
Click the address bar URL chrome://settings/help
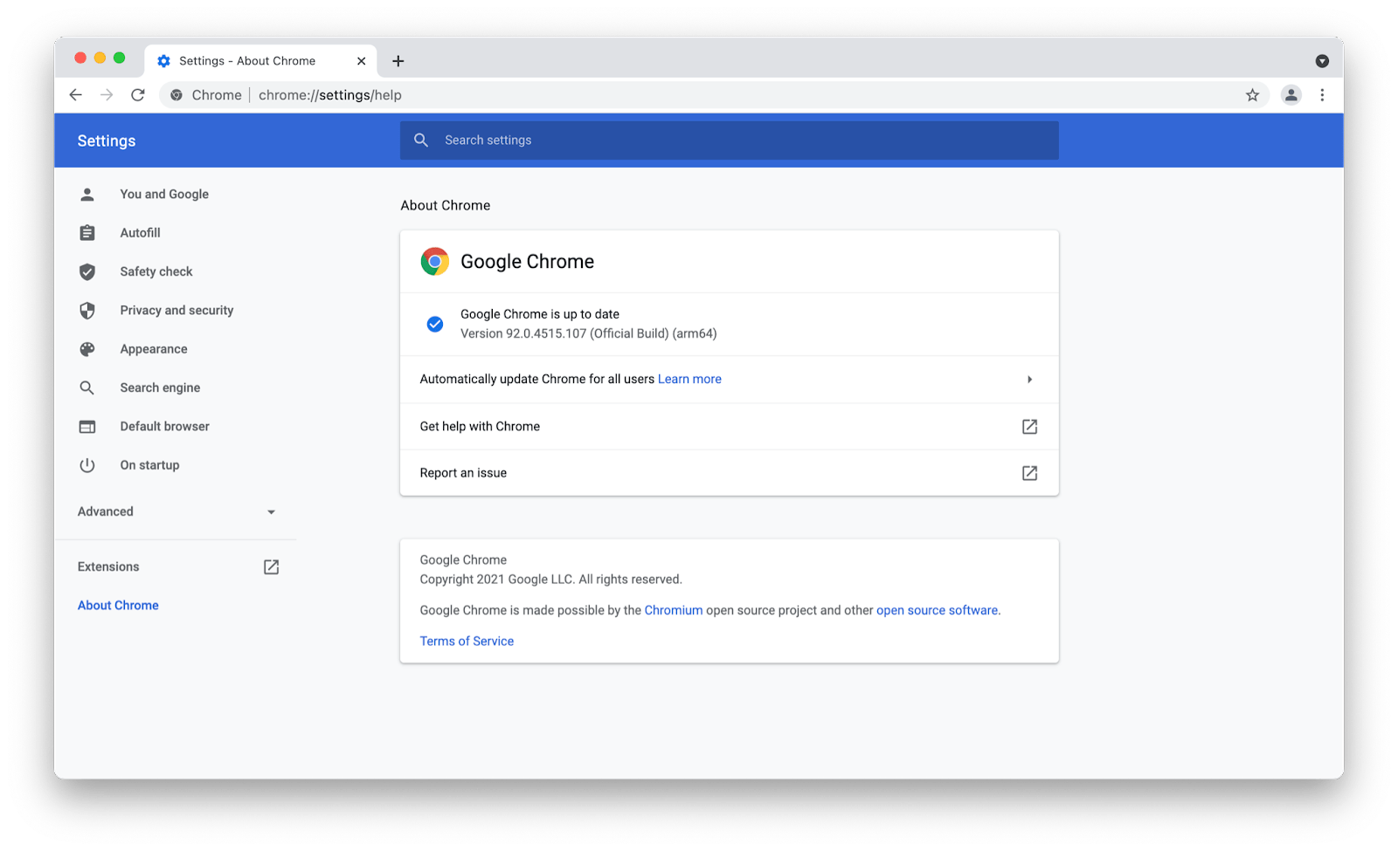tap(330, 95)
